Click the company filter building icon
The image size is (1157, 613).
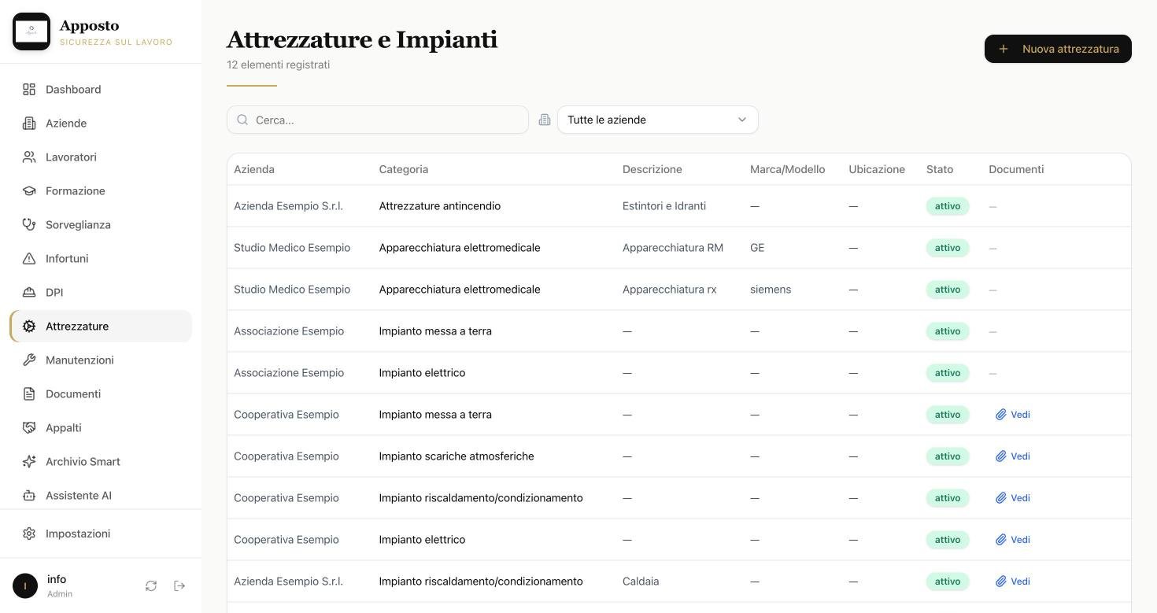pos(545,120)
